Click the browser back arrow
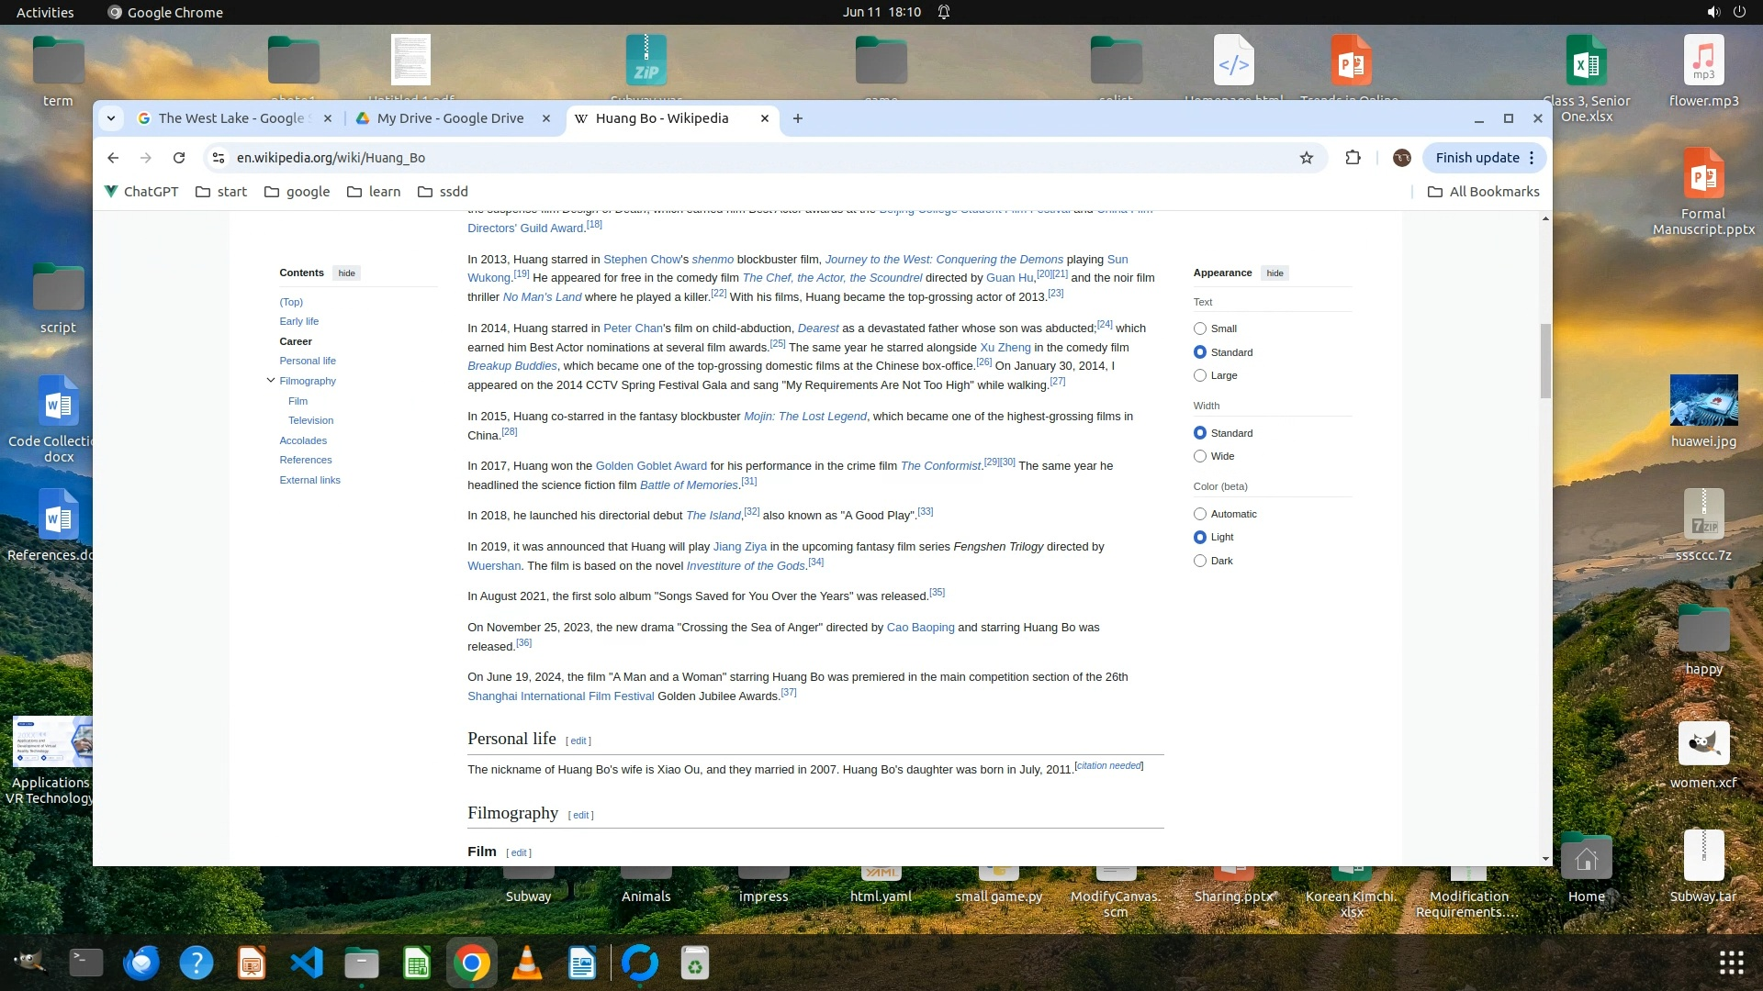The width and height of the screenshot is (1763, 991). coord(113,158)
